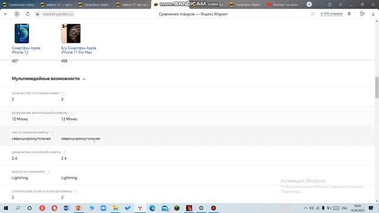Image resolution: width=379 pixels, height=213 pixels.
Task: Show hidden system tray icons
Action: coord(306,208)
